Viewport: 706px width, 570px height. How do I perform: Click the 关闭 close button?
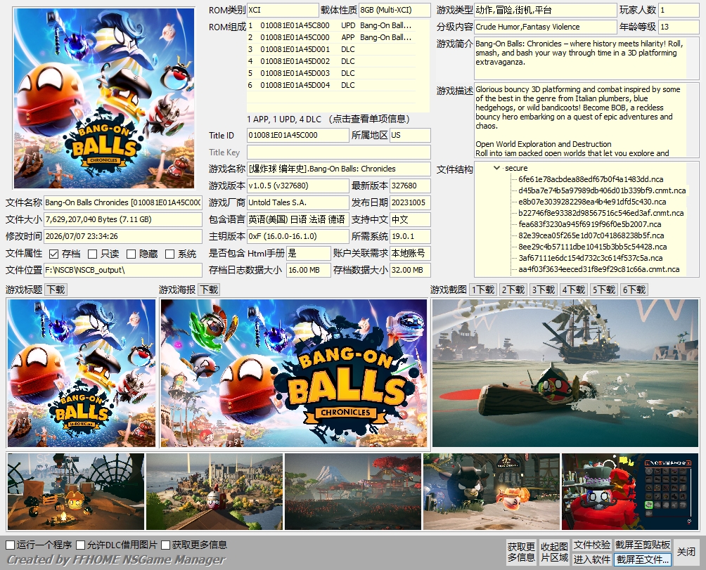[x=686, y=552]
